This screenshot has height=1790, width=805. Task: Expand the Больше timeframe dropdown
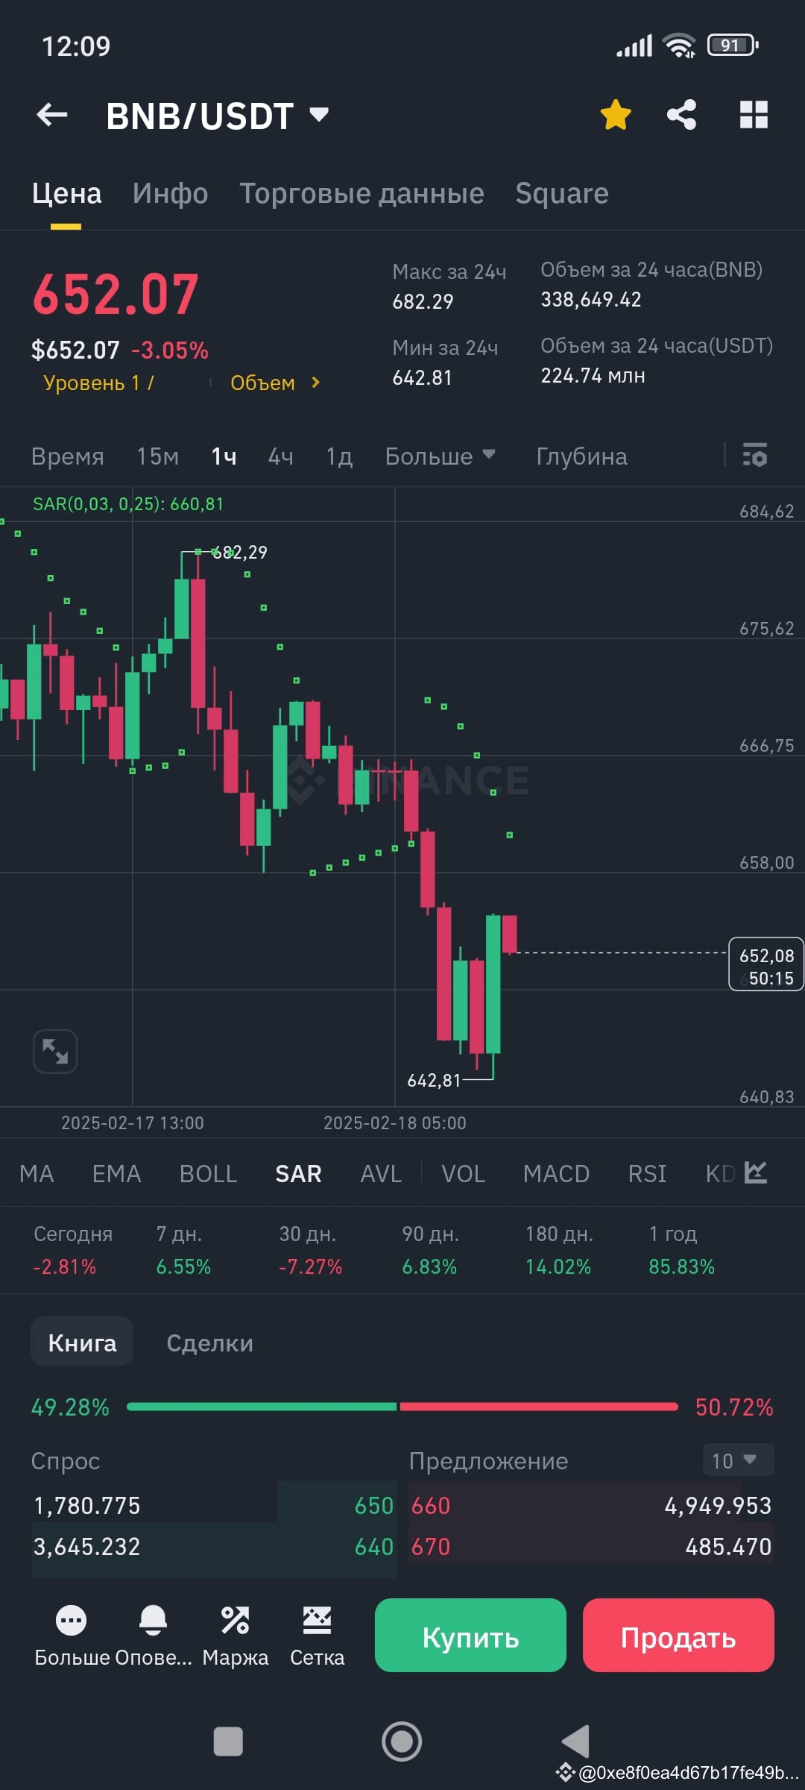coord(440,456)
